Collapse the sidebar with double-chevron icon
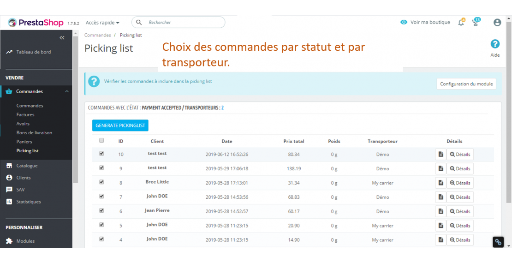512x263 pixels. point(62,38)
